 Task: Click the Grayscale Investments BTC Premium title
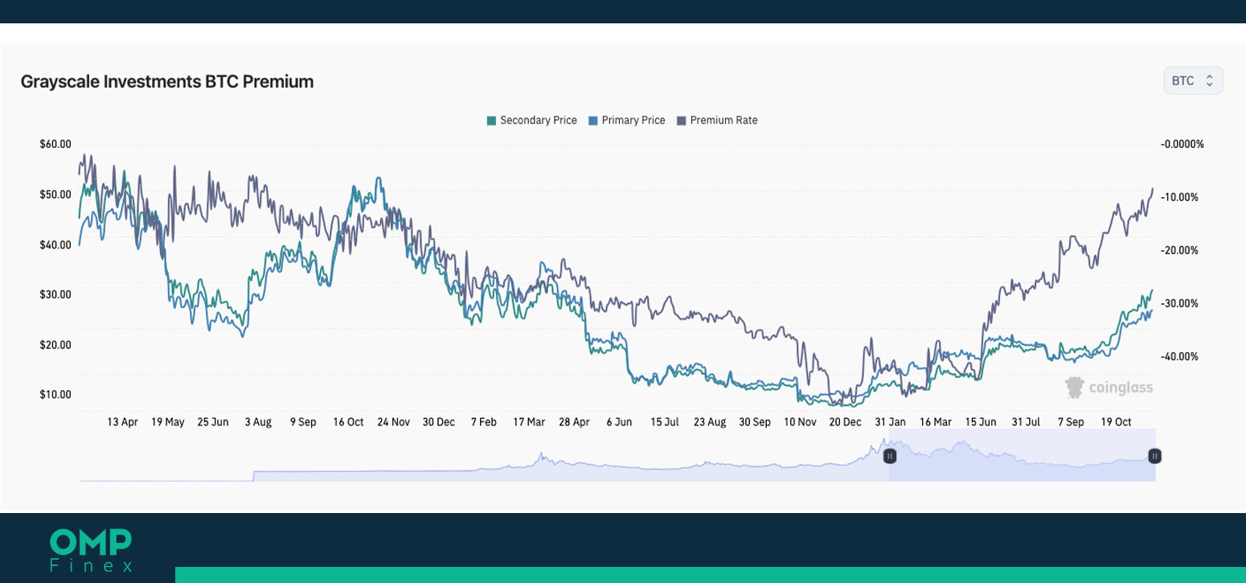tap(167, 81)
